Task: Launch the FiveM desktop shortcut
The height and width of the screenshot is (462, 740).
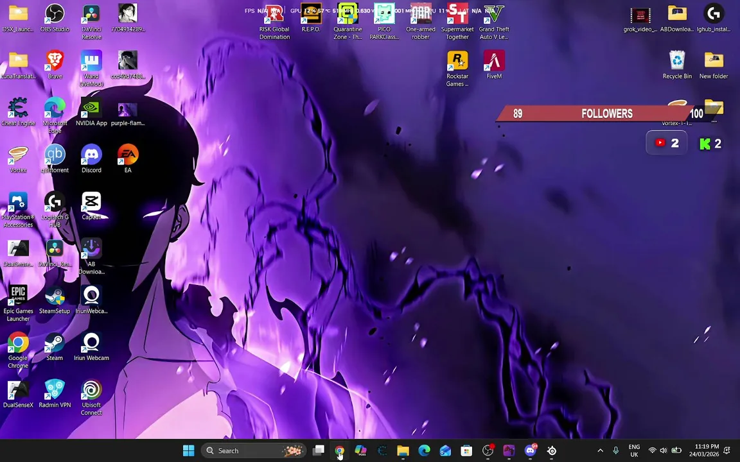Action: pyautogui.click(x=494, y=65)
